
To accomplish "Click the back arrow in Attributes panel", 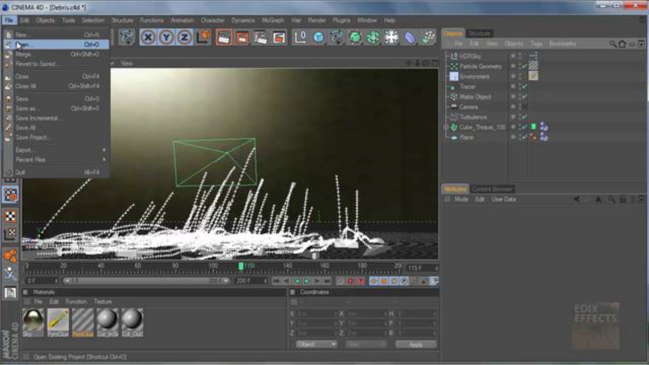I will (x=577, y=200).
